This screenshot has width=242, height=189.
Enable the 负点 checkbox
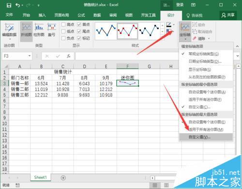pos(63,38)
